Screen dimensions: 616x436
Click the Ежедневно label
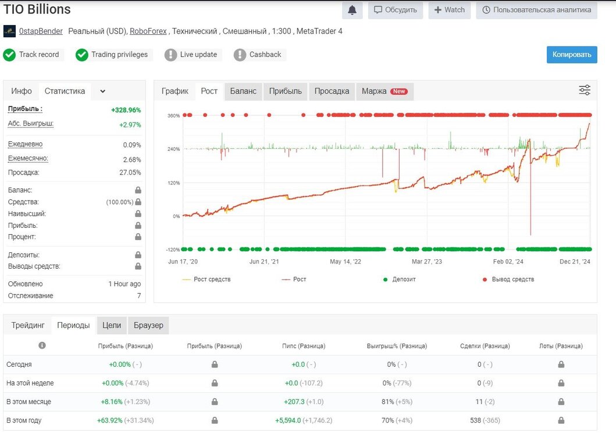(x=25, y=144)
